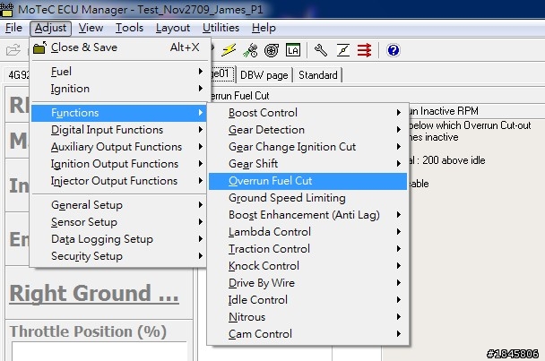Viewport: 545px width, 361px height.
Task: Open Ignition Output Functions submenu
Action: click(x=120, y=164)
